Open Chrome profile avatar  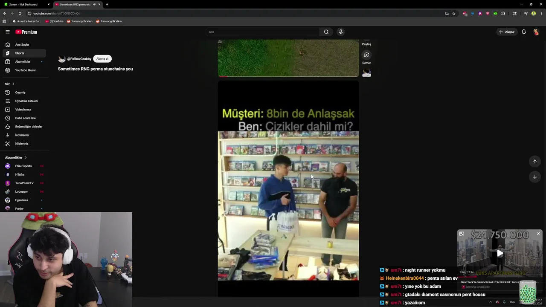[x=534, y=13]
